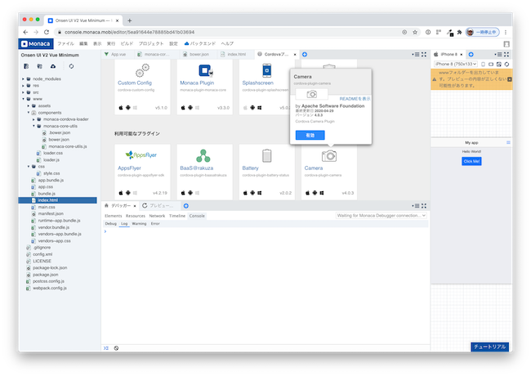Click the blue 有効 enable button

pyautogui.click(x=310, y=135)
